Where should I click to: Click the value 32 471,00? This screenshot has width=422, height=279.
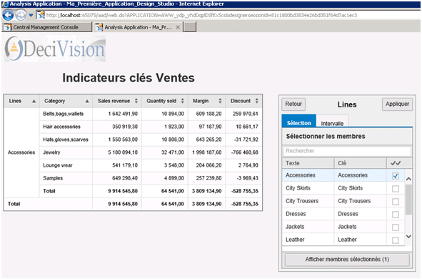click(x=173, y=152)
